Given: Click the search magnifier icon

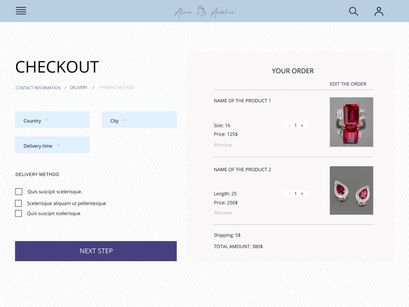Looking at the screenshot, I should coord(353,11).
